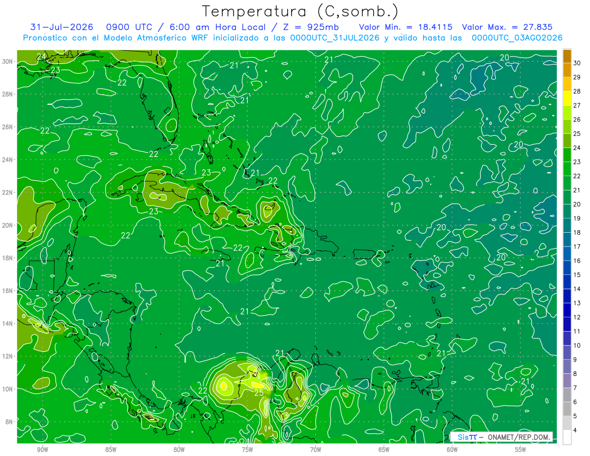Click the 18N latitude axis label
This screenshot has height=456, width=590.
[8, 258]
